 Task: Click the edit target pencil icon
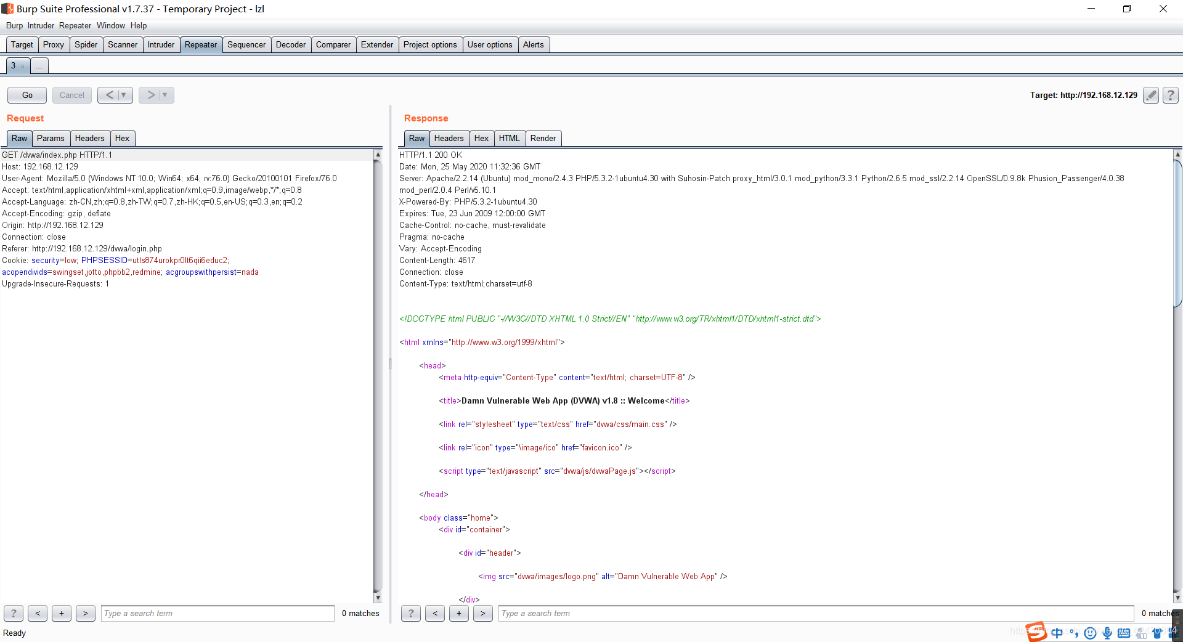point(1150,95)
